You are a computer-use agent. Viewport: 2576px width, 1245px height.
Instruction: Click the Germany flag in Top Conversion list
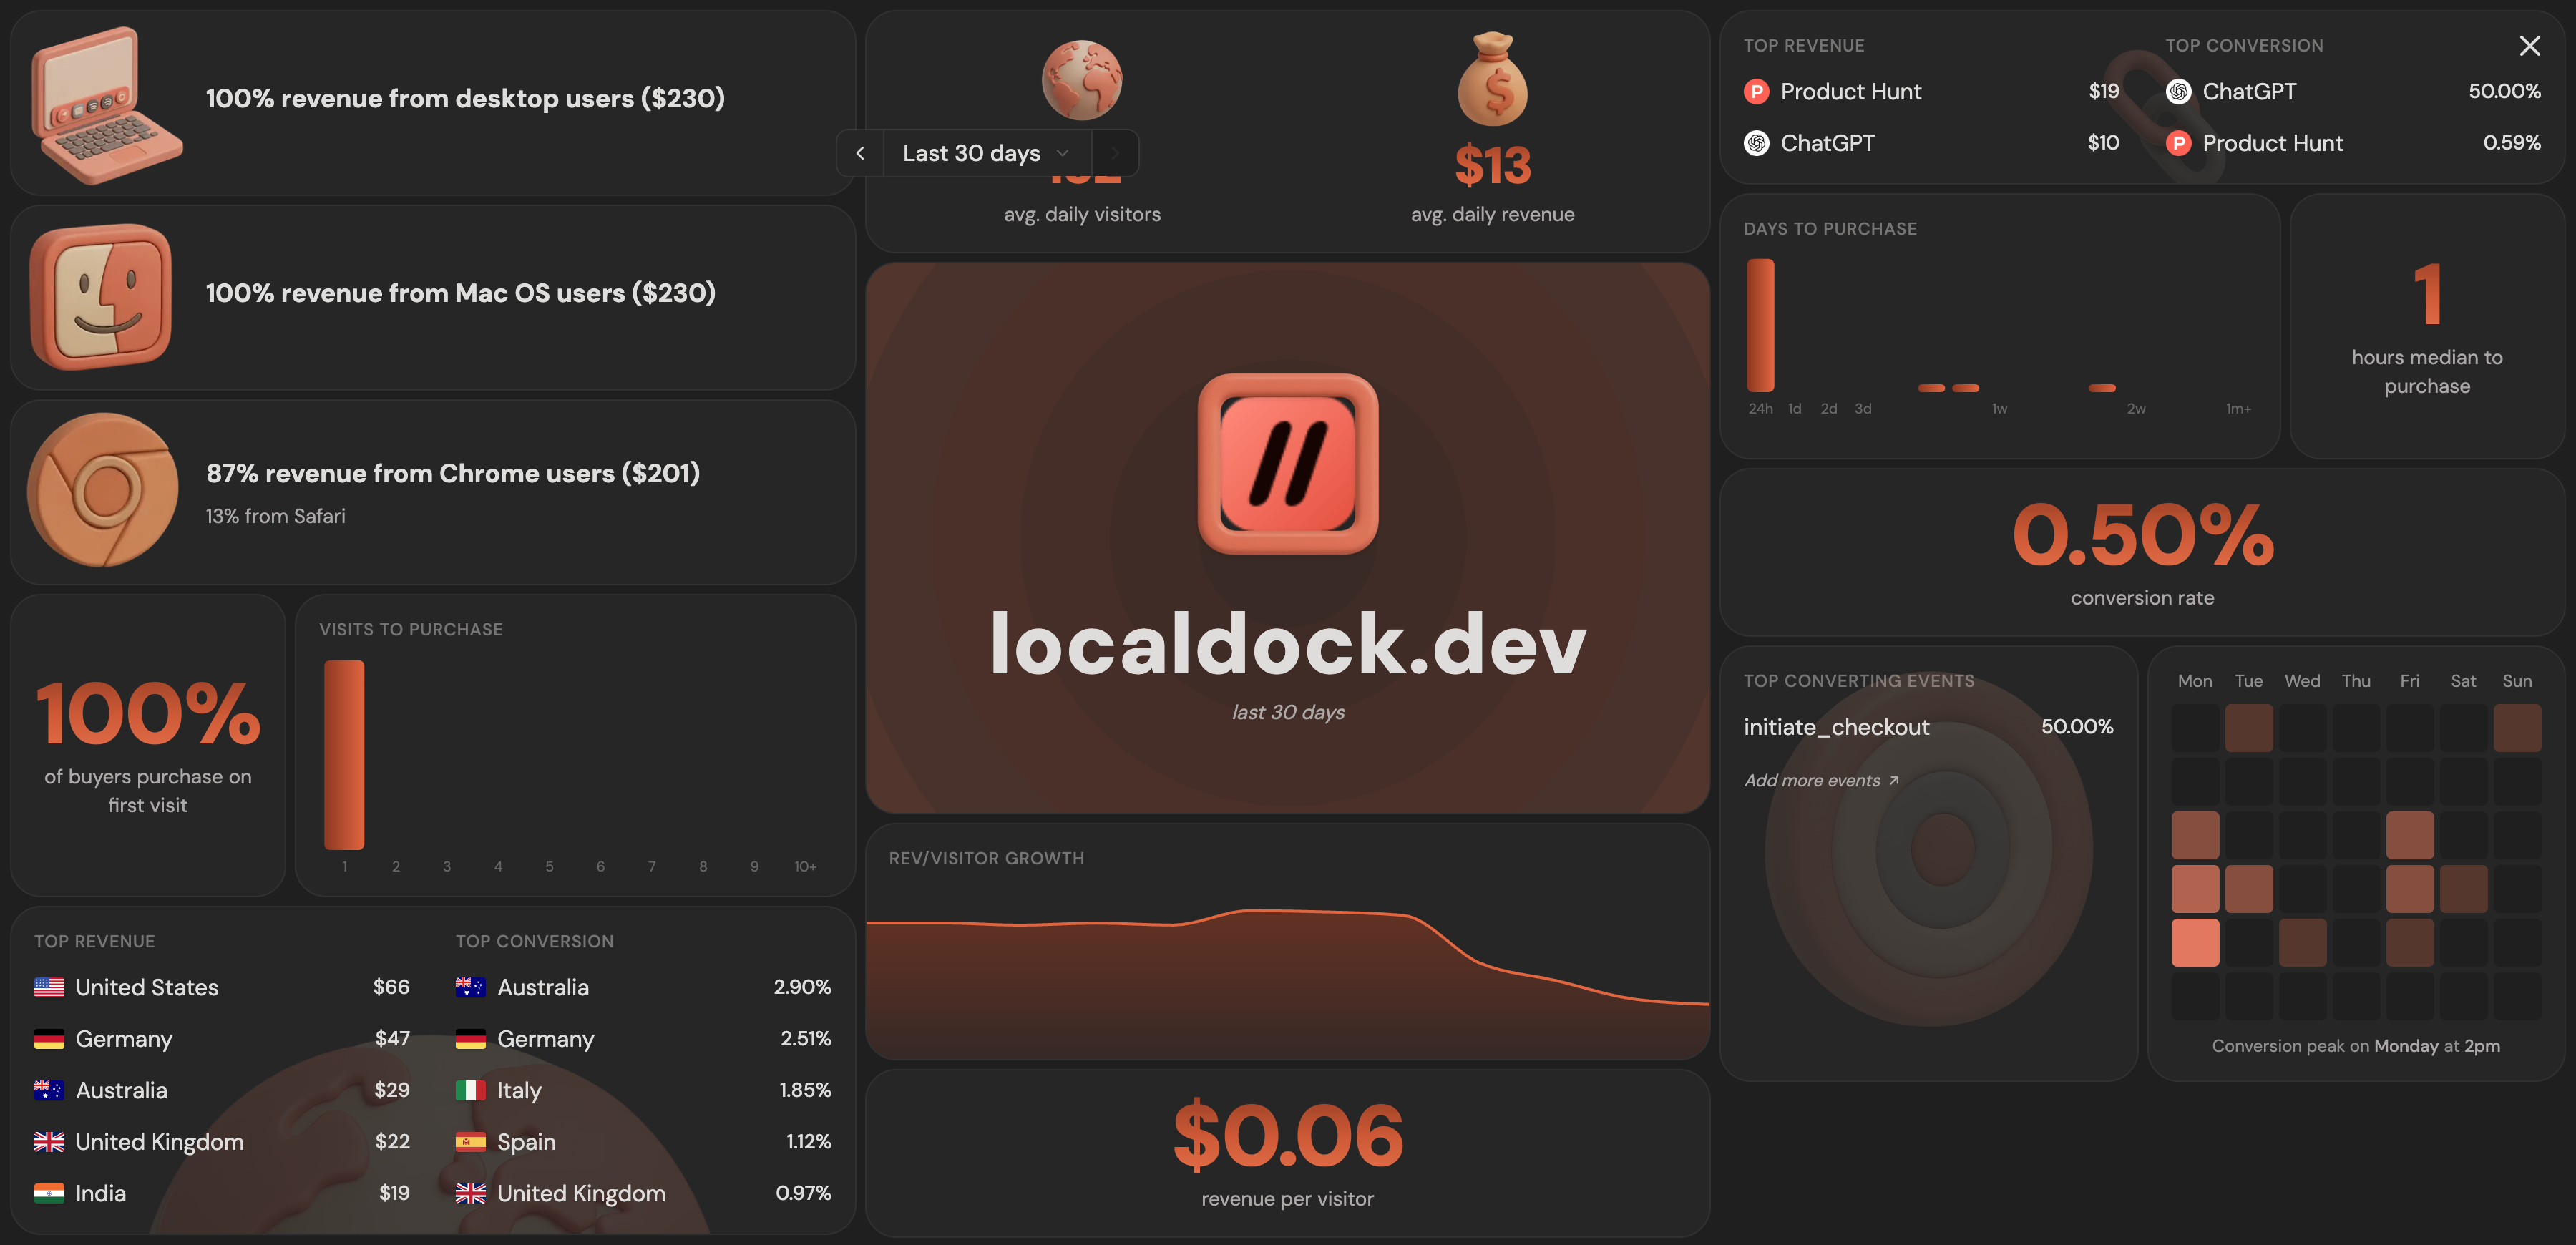pos(471,1039)
